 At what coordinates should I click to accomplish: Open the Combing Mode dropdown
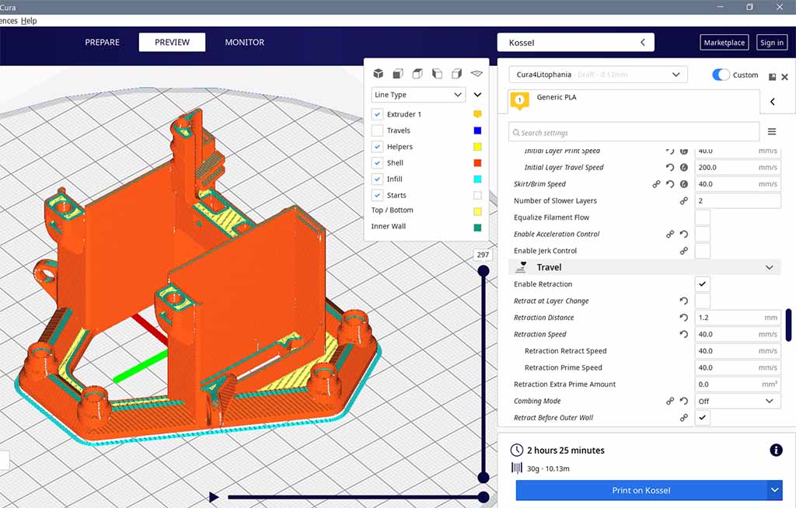tap(738, 402)
